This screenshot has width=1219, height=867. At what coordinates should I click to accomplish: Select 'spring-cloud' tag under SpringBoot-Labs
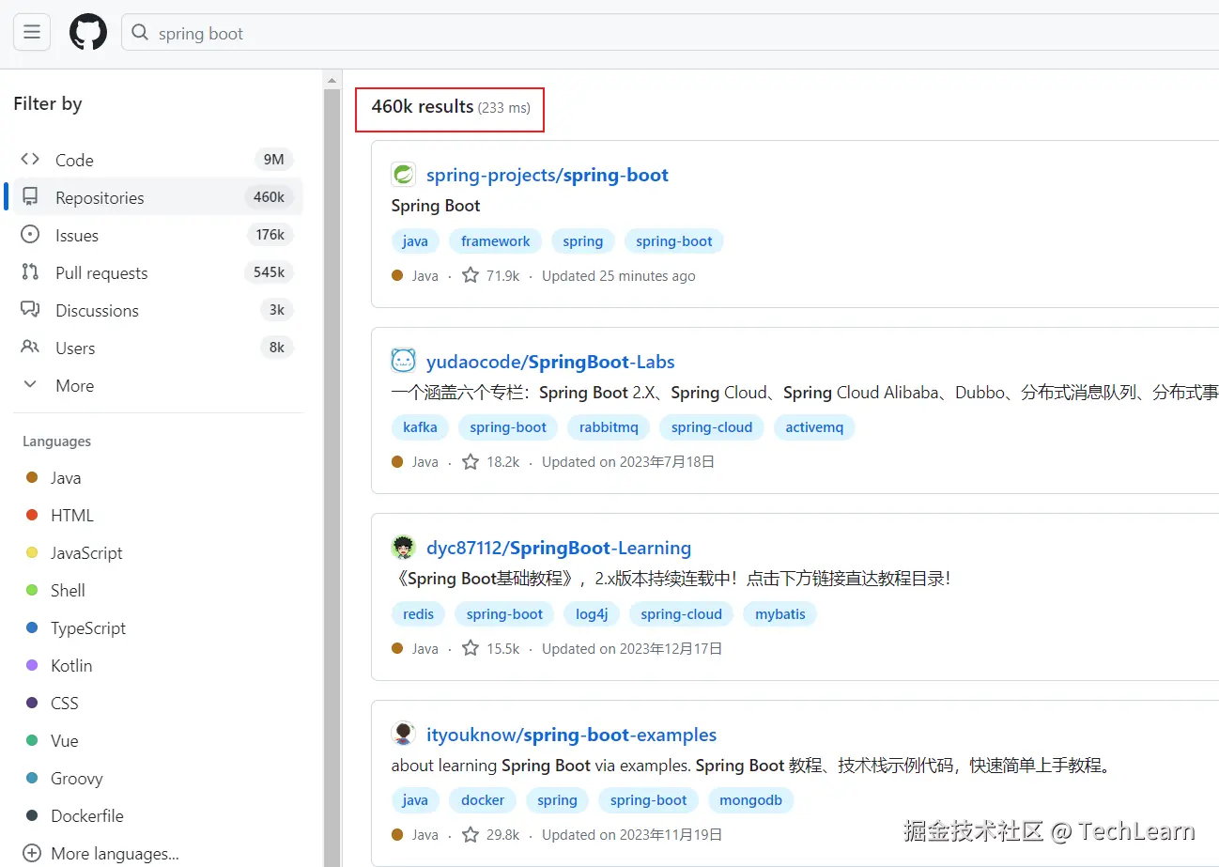click(x=712, y=427)
